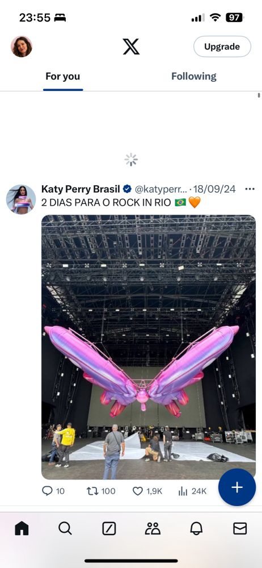Open the Messages envelope icon
The width and height of the screenshot is (262, 568).
[240, 528]
